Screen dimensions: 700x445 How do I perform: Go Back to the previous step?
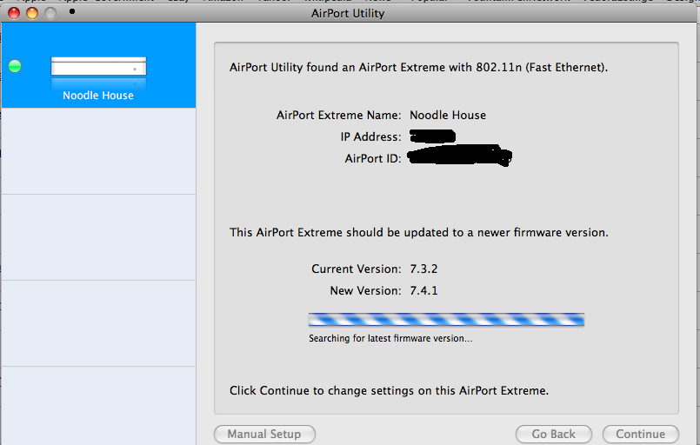pos(554,434)
